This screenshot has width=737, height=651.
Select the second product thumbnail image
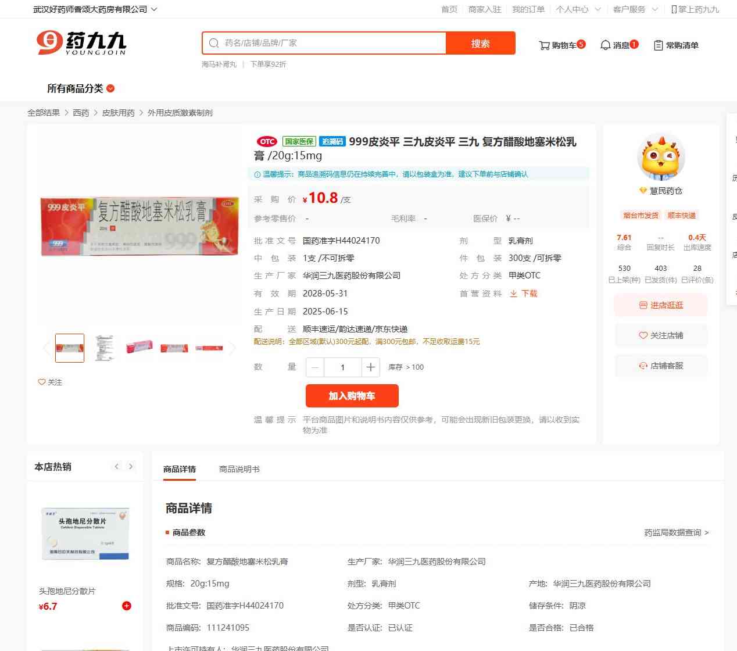tap(105, 348)
